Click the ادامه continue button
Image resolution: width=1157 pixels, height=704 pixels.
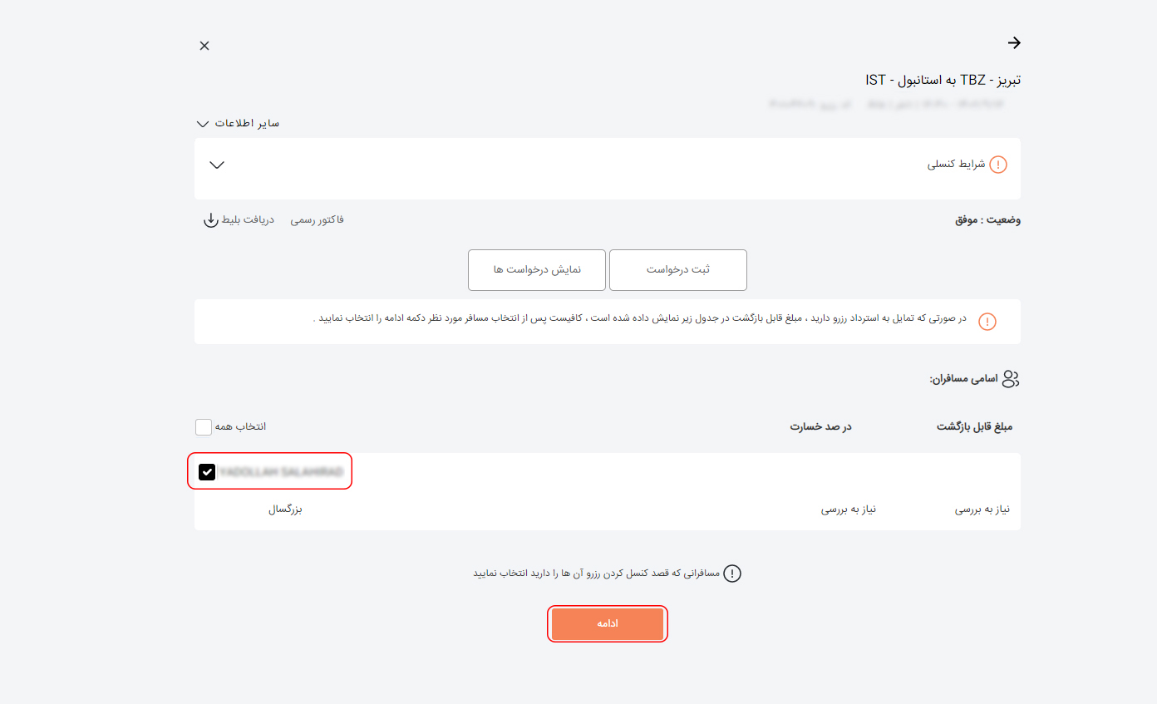[x=607, y=623]
